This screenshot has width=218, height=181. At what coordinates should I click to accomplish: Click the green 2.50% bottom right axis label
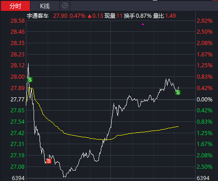(x=205, y=167)
